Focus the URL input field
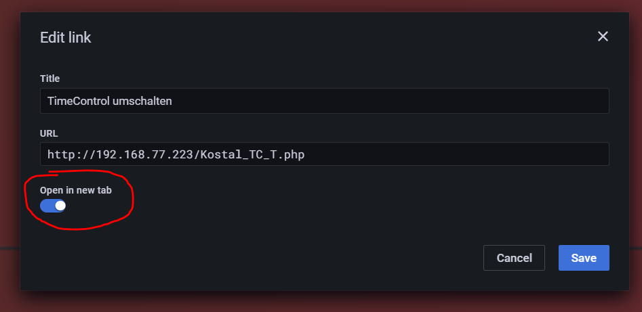Viewport: 642px width, 312px height. pos(324,154)
